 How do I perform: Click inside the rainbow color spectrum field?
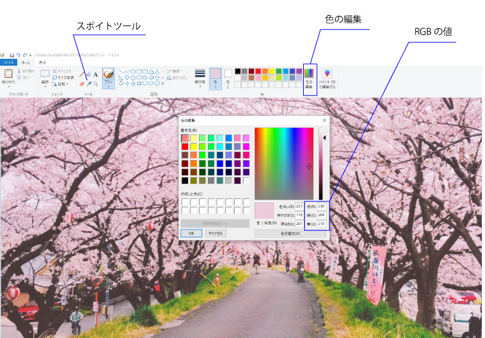(x=284, y=164)
